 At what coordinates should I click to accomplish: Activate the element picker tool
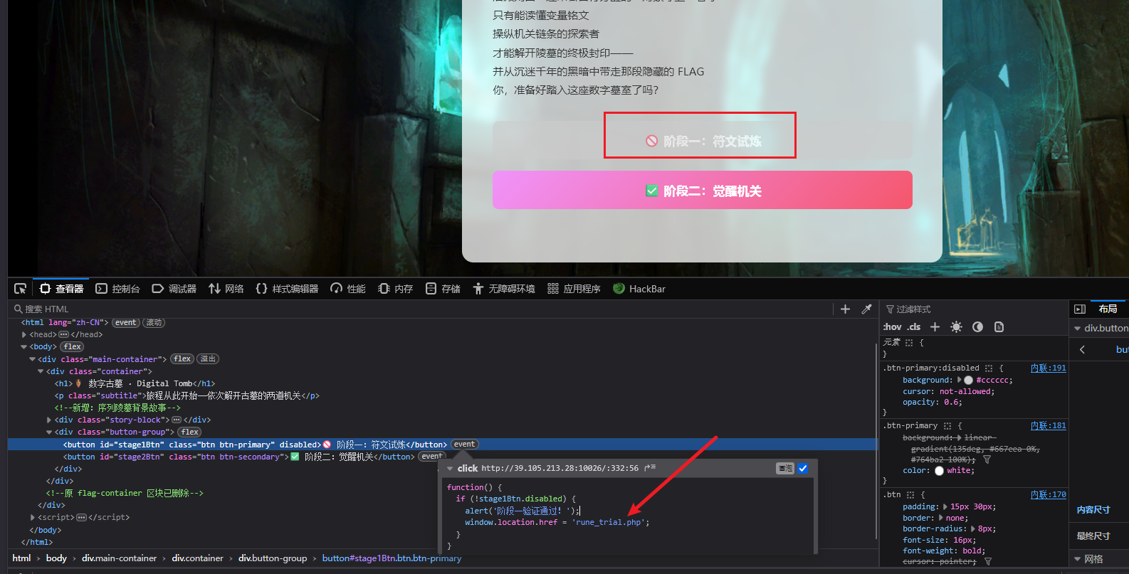[x=20, y=289]
